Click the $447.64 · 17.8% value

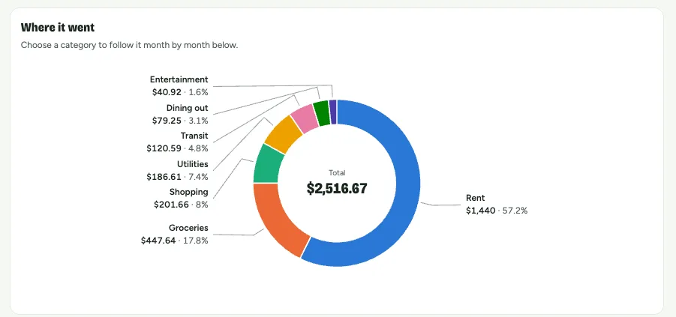(175, 241)
